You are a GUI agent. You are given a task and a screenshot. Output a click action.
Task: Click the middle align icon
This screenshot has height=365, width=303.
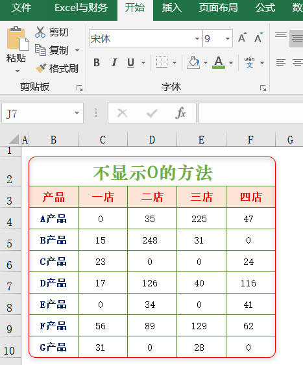click(x=297, y=38)
